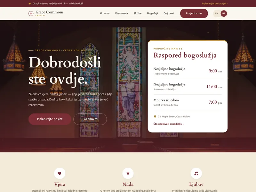Click the Okupljanje ove nedjelje announcement text
256x192 pixels.
[x=58, y=4]
